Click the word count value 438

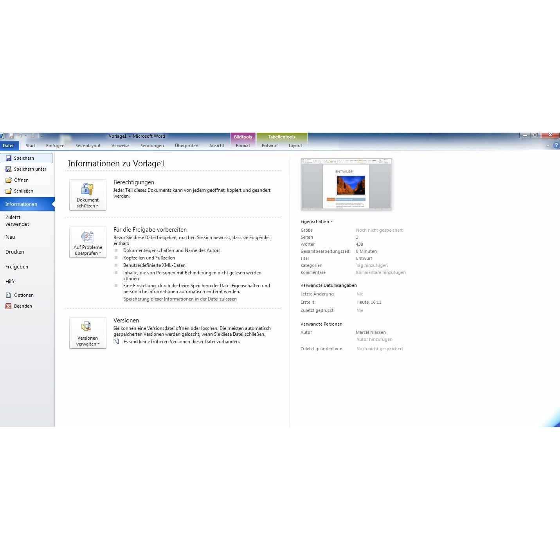[x=360, y=244]
